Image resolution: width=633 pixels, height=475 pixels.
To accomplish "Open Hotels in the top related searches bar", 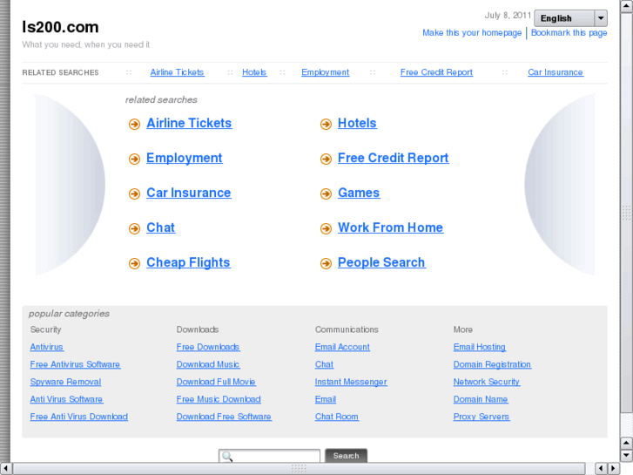I will coord(254,72).
